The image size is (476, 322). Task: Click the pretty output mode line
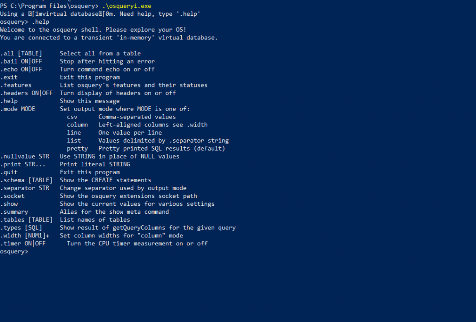pyautogui.click(x=77, y=148)
